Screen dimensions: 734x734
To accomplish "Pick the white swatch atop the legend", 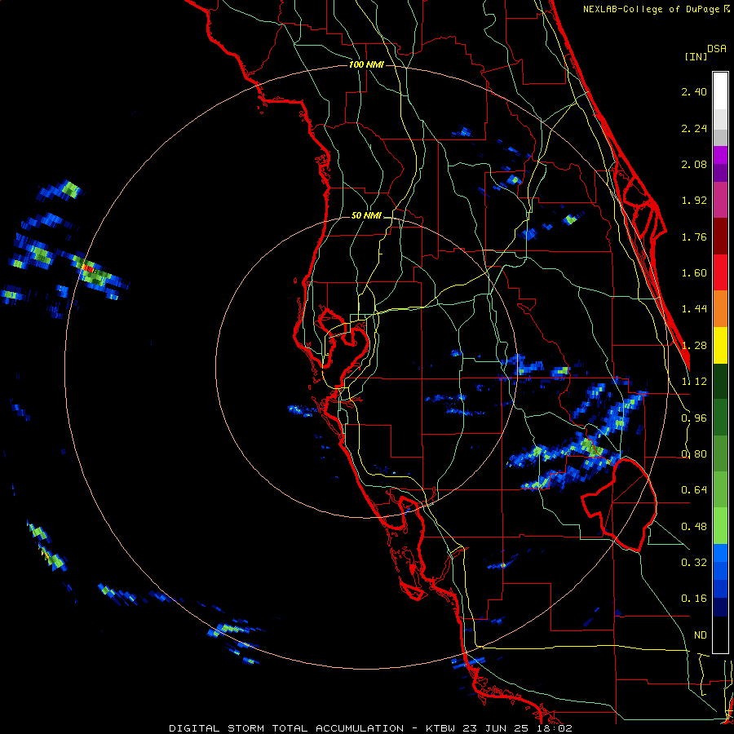I will click(720, 91).
